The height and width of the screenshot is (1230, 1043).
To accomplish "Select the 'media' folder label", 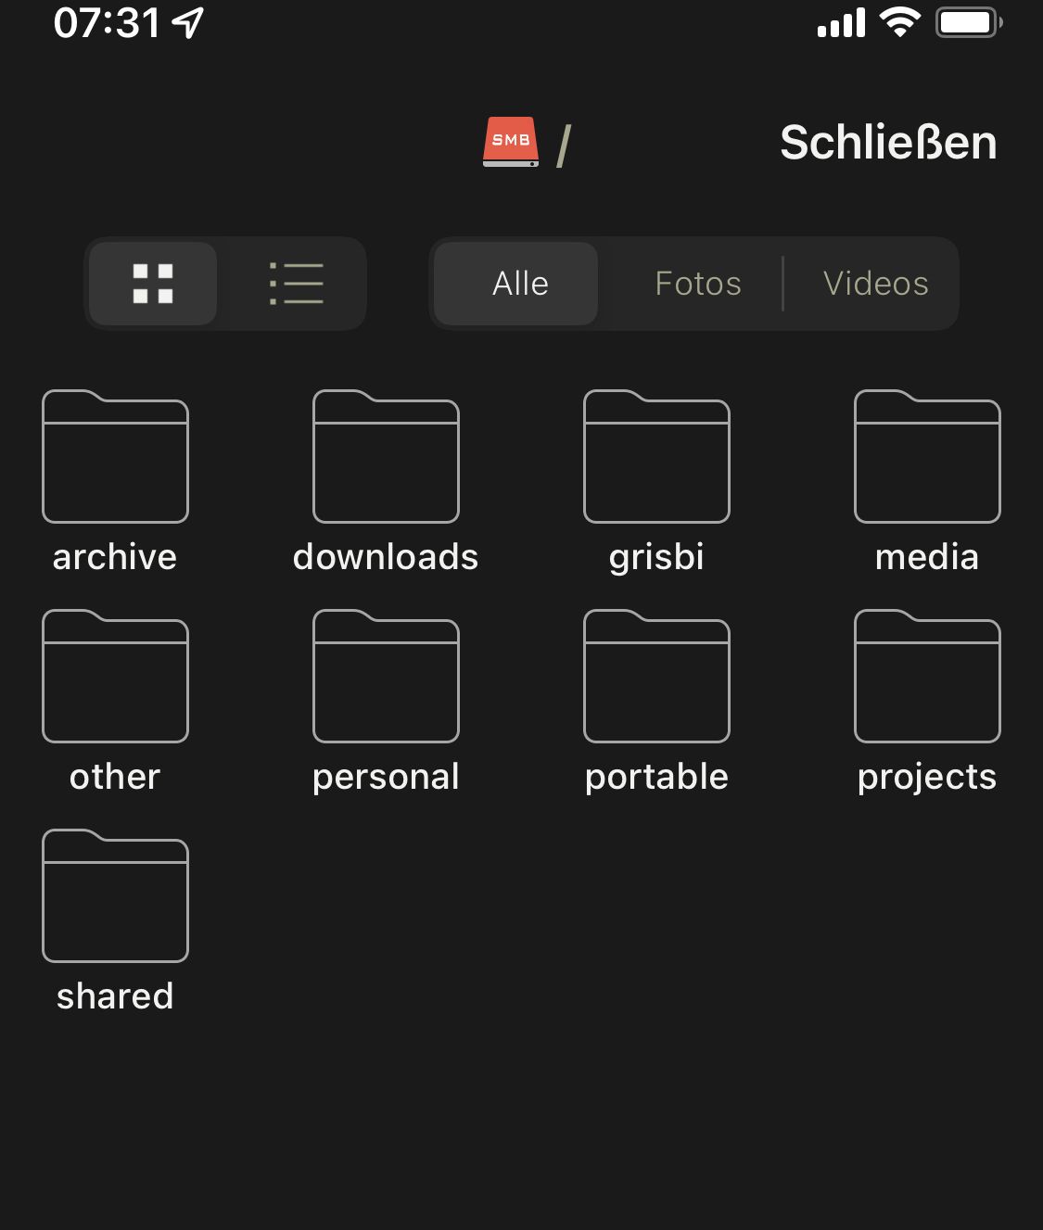I will (927, 557).
